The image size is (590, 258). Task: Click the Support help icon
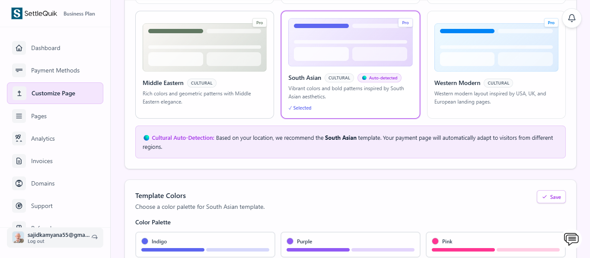[x=19, y=206]
